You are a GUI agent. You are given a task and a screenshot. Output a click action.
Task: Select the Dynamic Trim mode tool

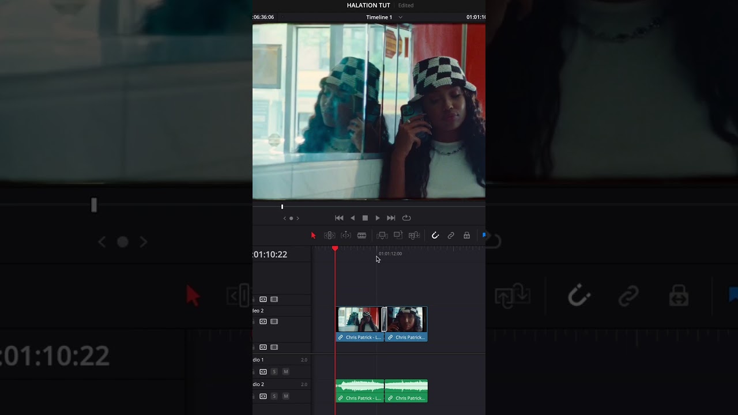(346, 235)
